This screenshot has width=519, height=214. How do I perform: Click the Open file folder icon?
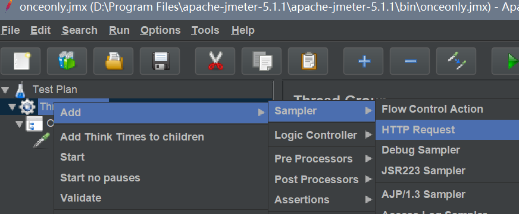113,61
